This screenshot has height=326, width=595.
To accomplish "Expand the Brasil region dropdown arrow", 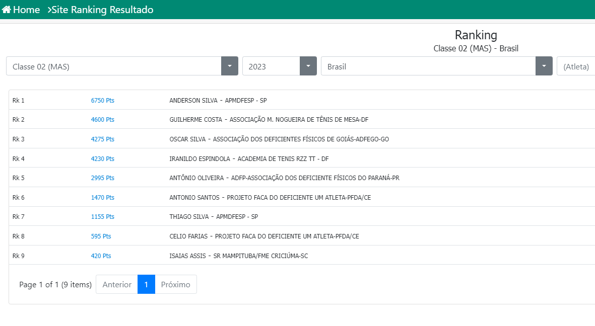I will pyautogui.click(x=544, y=66).
